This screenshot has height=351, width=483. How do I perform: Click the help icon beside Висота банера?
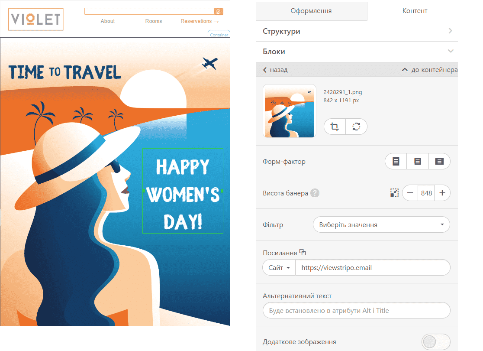tap(315, 193)
